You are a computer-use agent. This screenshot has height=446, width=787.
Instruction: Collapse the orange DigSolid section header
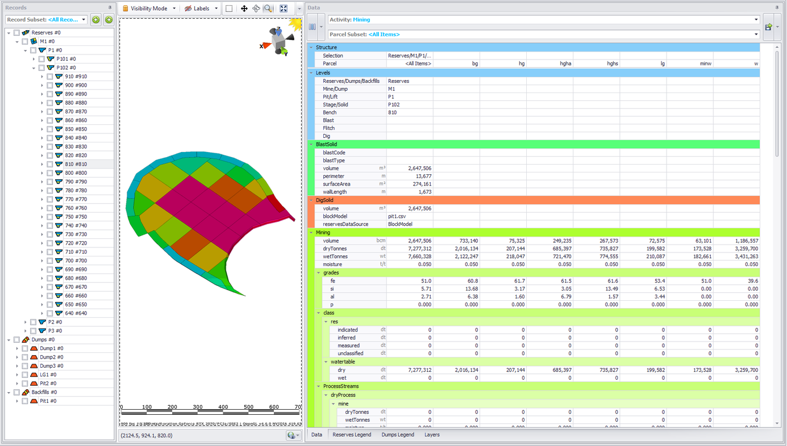pos(311,200)
